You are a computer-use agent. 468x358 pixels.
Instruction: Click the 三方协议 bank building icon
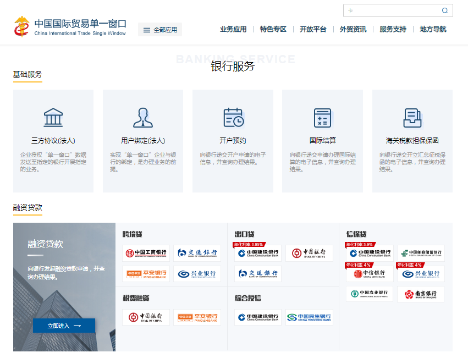click(x=53, y=117)
